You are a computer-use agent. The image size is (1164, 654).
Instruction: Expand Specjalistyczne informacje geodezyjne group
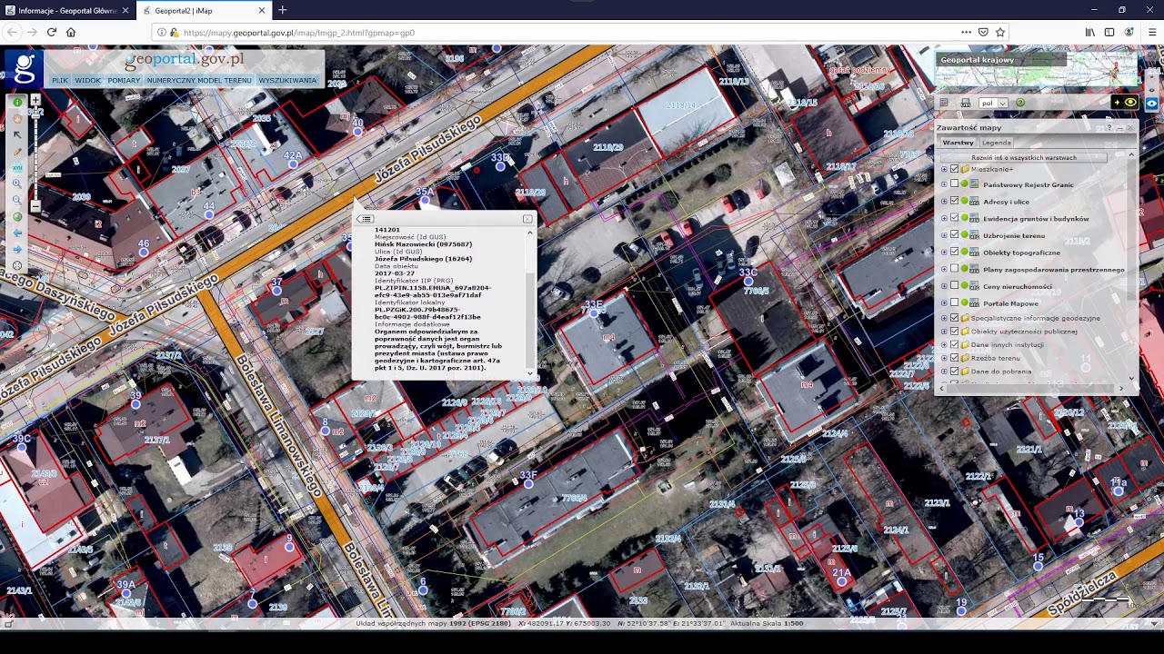[944, 318]
